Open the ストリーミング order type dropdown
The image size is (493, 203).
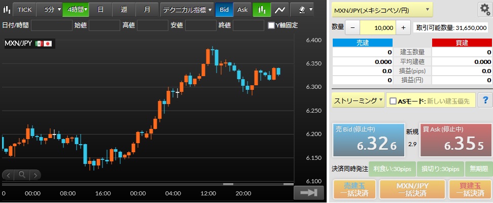tap(358, 100)
